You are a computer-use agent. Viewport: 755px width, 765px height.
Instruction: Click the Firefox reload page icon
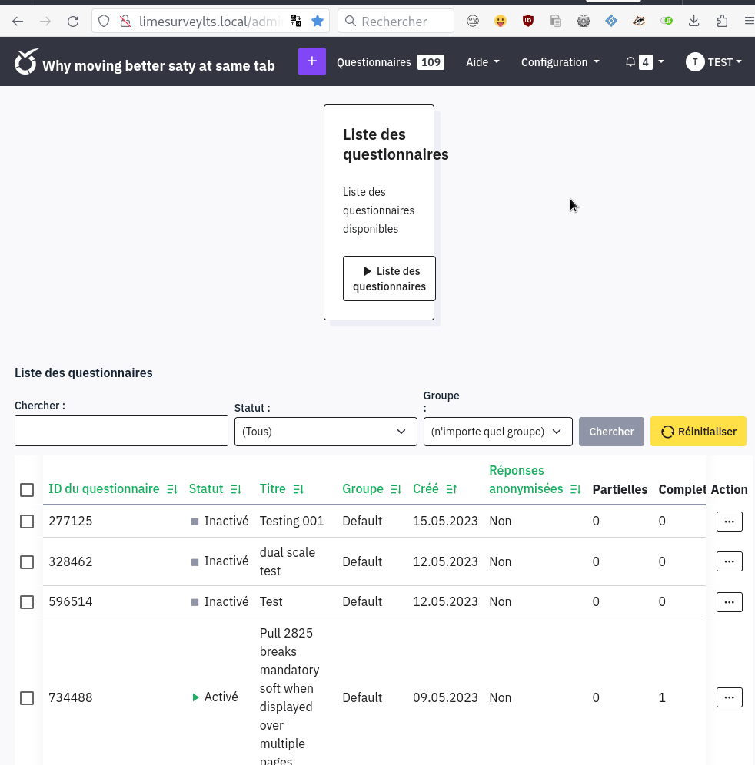pyautogui.click(x=73, y=22)
